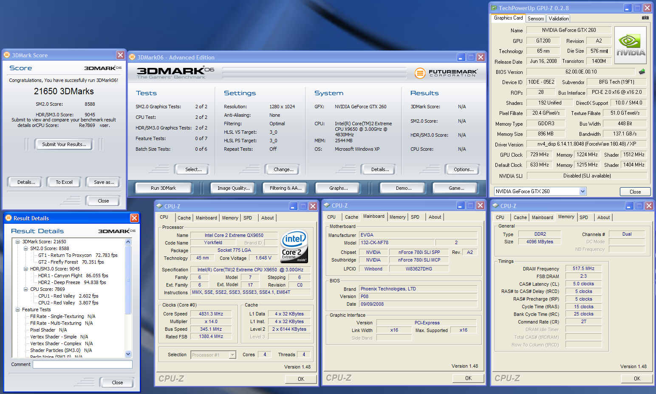The height and width of the screenshot is (394, 656).
Task: Click the 21650 3DMarks score text
Action: click(x=64, y=91)
